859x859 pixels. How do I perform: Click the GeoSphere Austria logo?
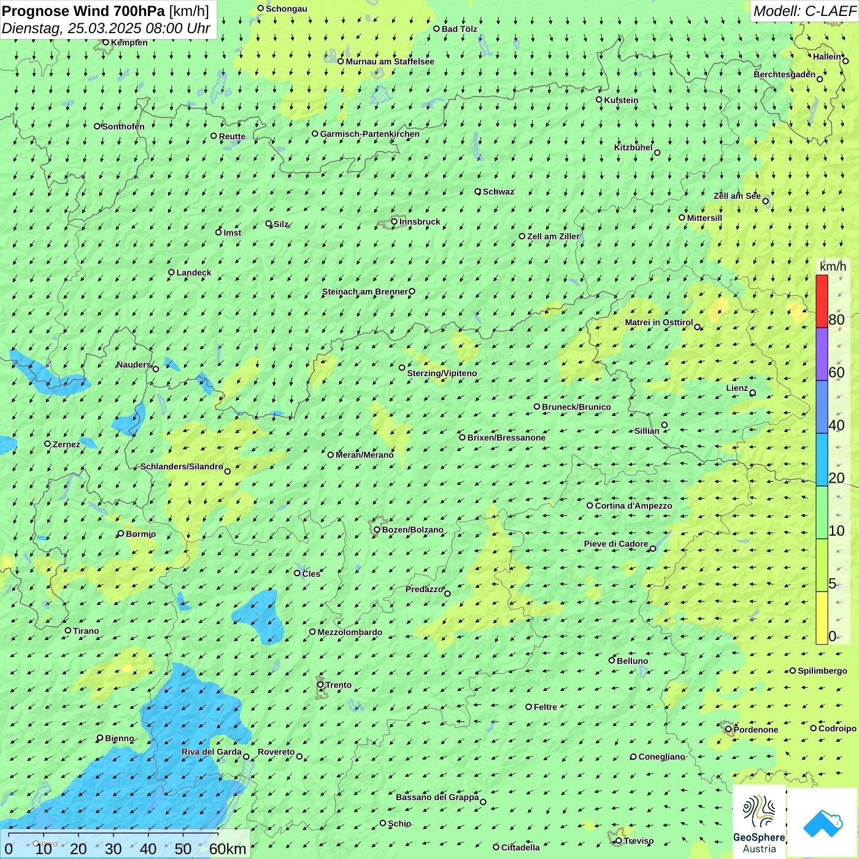pos(759,823)
